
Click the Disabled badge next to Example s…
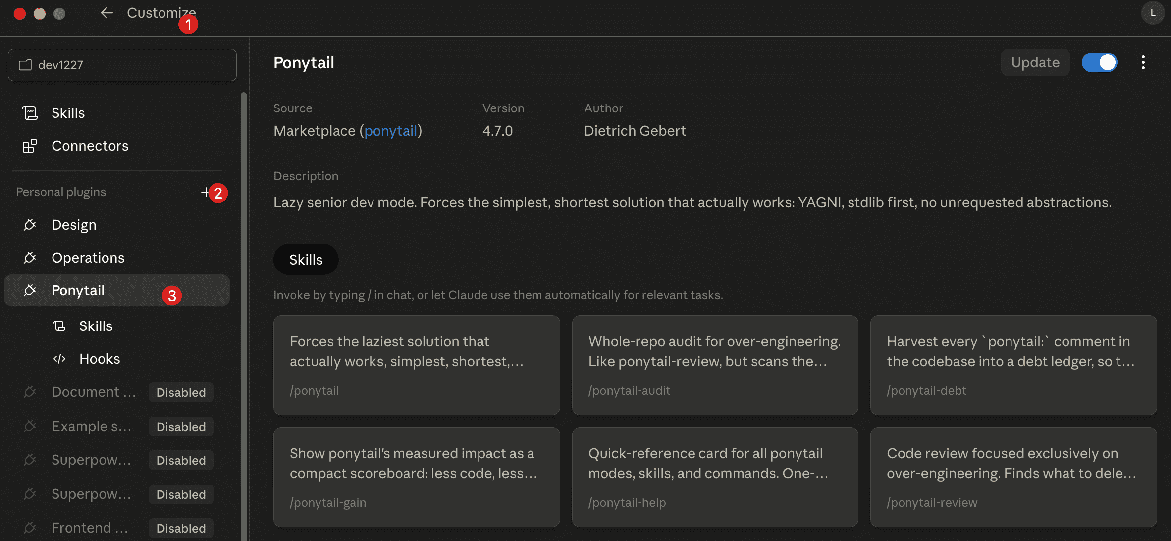181,427
